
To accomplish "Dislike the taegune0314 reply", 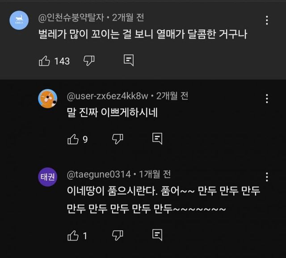I will 118,235.
